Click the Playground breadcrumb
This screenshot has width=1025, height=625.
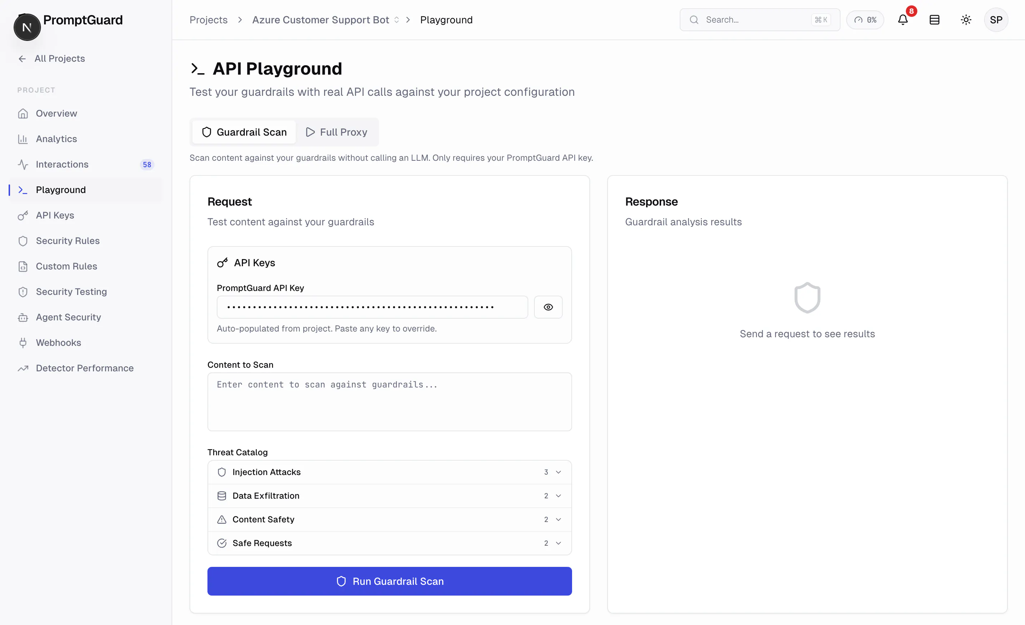(446, 19)
